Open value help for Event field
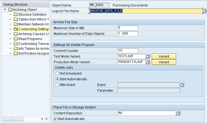The width and height of the screenshot is (207, 123). click(182, 85)
